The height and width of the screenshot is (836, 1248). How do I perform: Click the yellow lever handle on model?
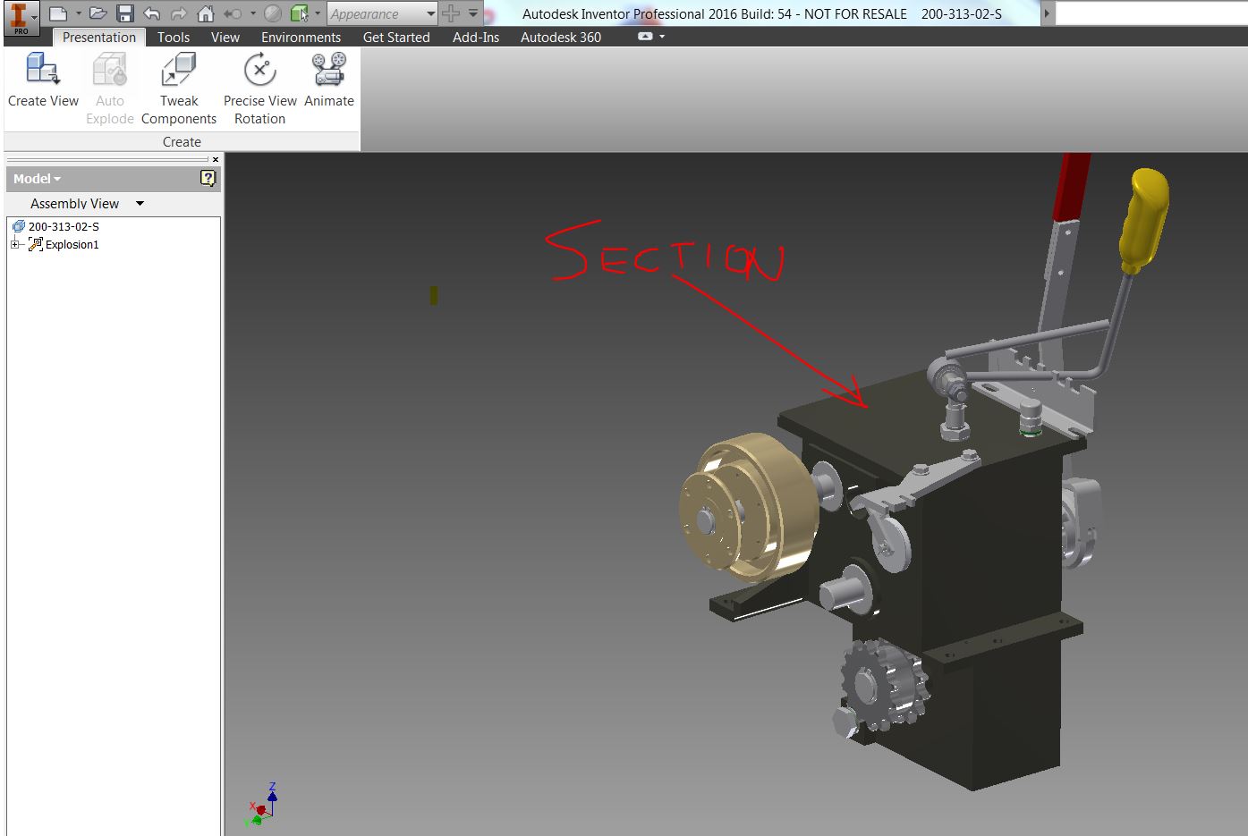coord(1144,219)
